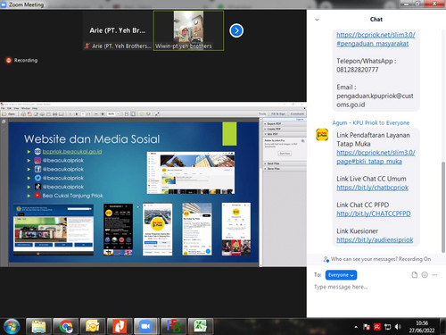Switch to the Zoom app in taskbar
This screenshot has width=446, height=335.
pos(145,326)
